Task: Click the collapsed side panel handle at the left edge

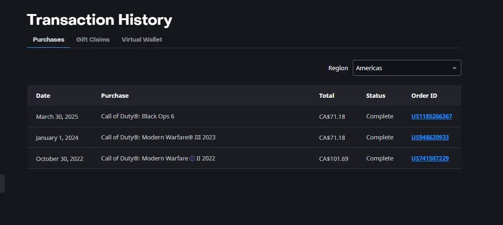Action: coord(2,184)
